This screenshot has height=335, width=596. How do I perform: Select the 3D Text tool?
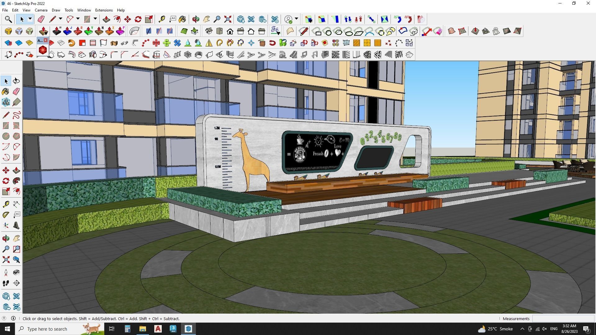pyautogui.click(x=16, y=226)
